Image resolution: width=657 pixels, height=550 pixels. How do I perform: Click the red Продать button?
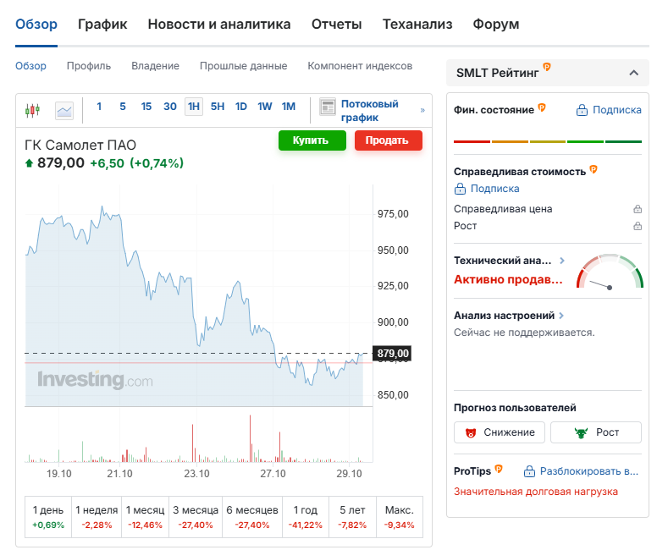[389, 140]
